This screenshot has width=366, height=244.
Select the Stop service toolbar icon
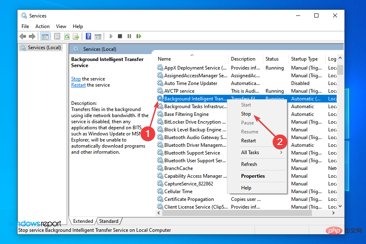120,36
